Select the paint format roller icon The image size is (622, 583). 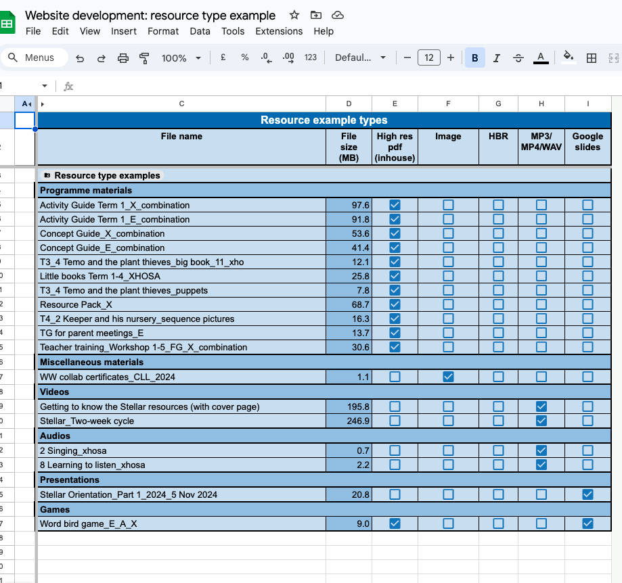[x=144, y=58]
